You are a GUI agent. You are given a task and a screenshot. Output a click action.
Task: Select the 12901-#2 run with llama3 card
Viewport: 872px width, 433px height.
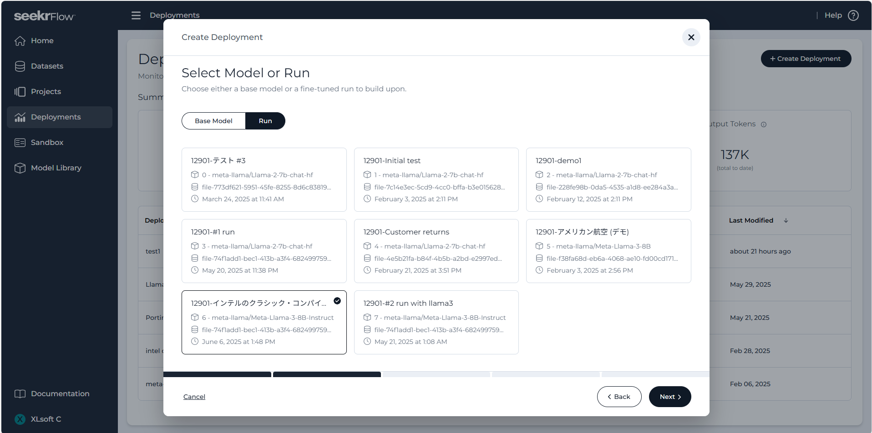436,322
